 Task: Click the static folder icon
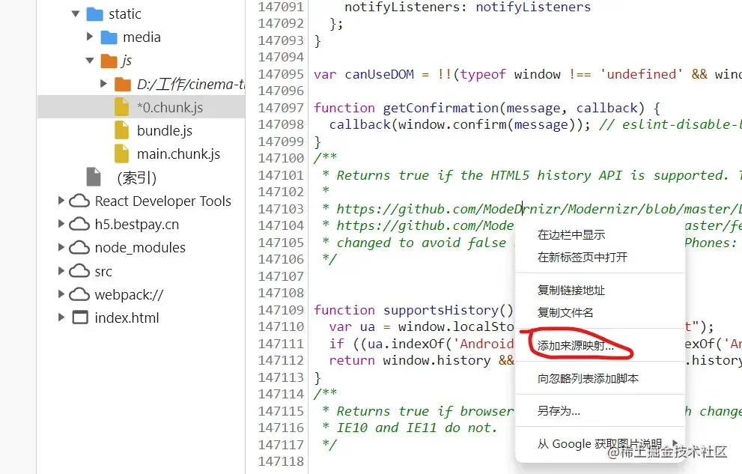(94, 14)
